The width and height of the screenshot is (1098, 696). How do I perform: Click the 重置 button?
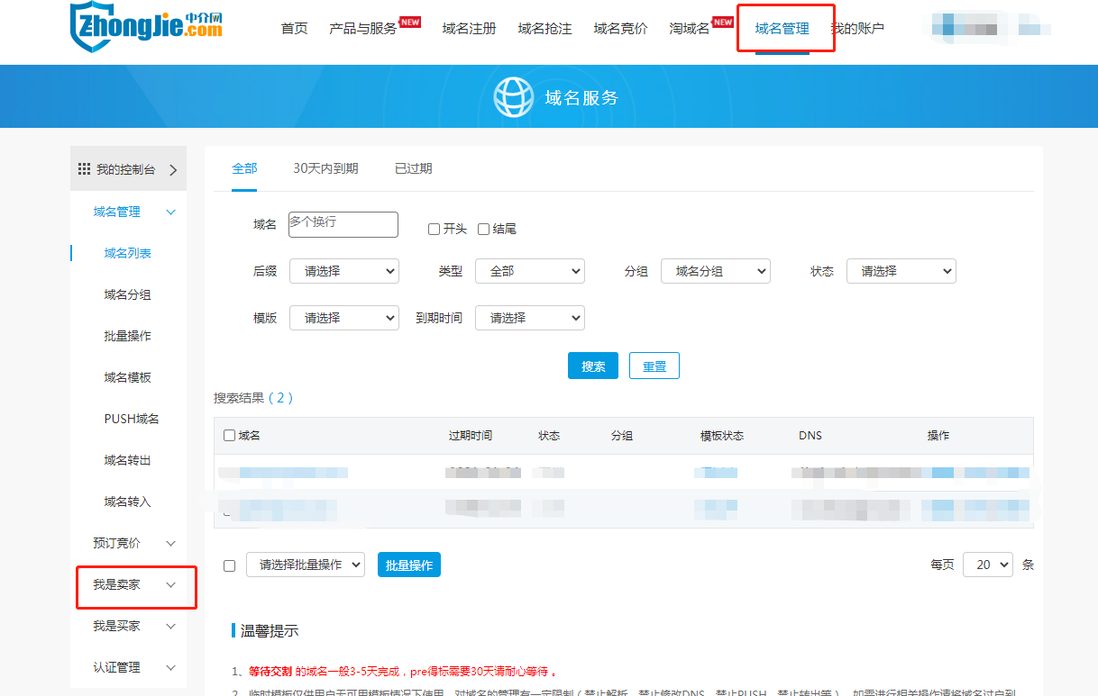click(x=654, y=366)
